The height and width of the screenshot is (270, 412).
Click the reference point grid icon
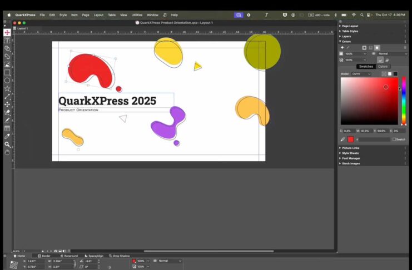click(x=14, y=264)
